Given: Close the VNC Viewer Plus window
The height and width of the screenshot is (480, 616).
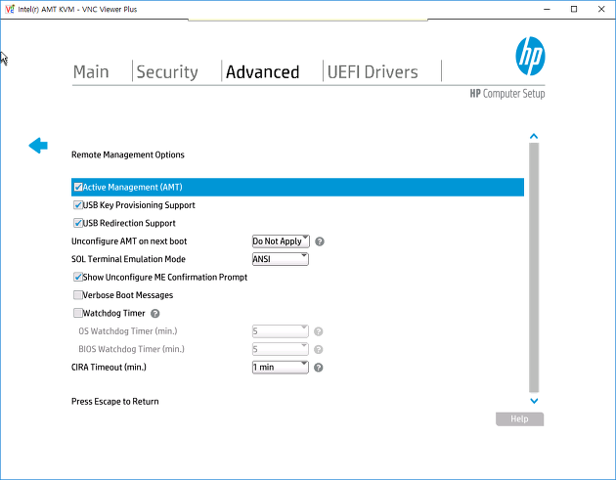Looking at the screenshot, I should point(601,9).
